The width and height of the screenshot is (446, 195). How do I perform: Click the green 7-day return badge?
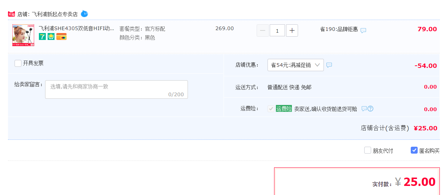(x=43, y=36)
